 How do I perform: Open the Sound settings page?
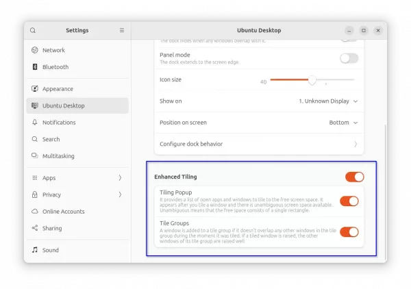[77, 250]
